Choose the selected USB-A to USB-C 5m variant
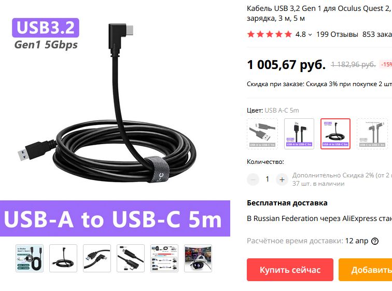This screenshot has width=392, height=291. point(335,134)
